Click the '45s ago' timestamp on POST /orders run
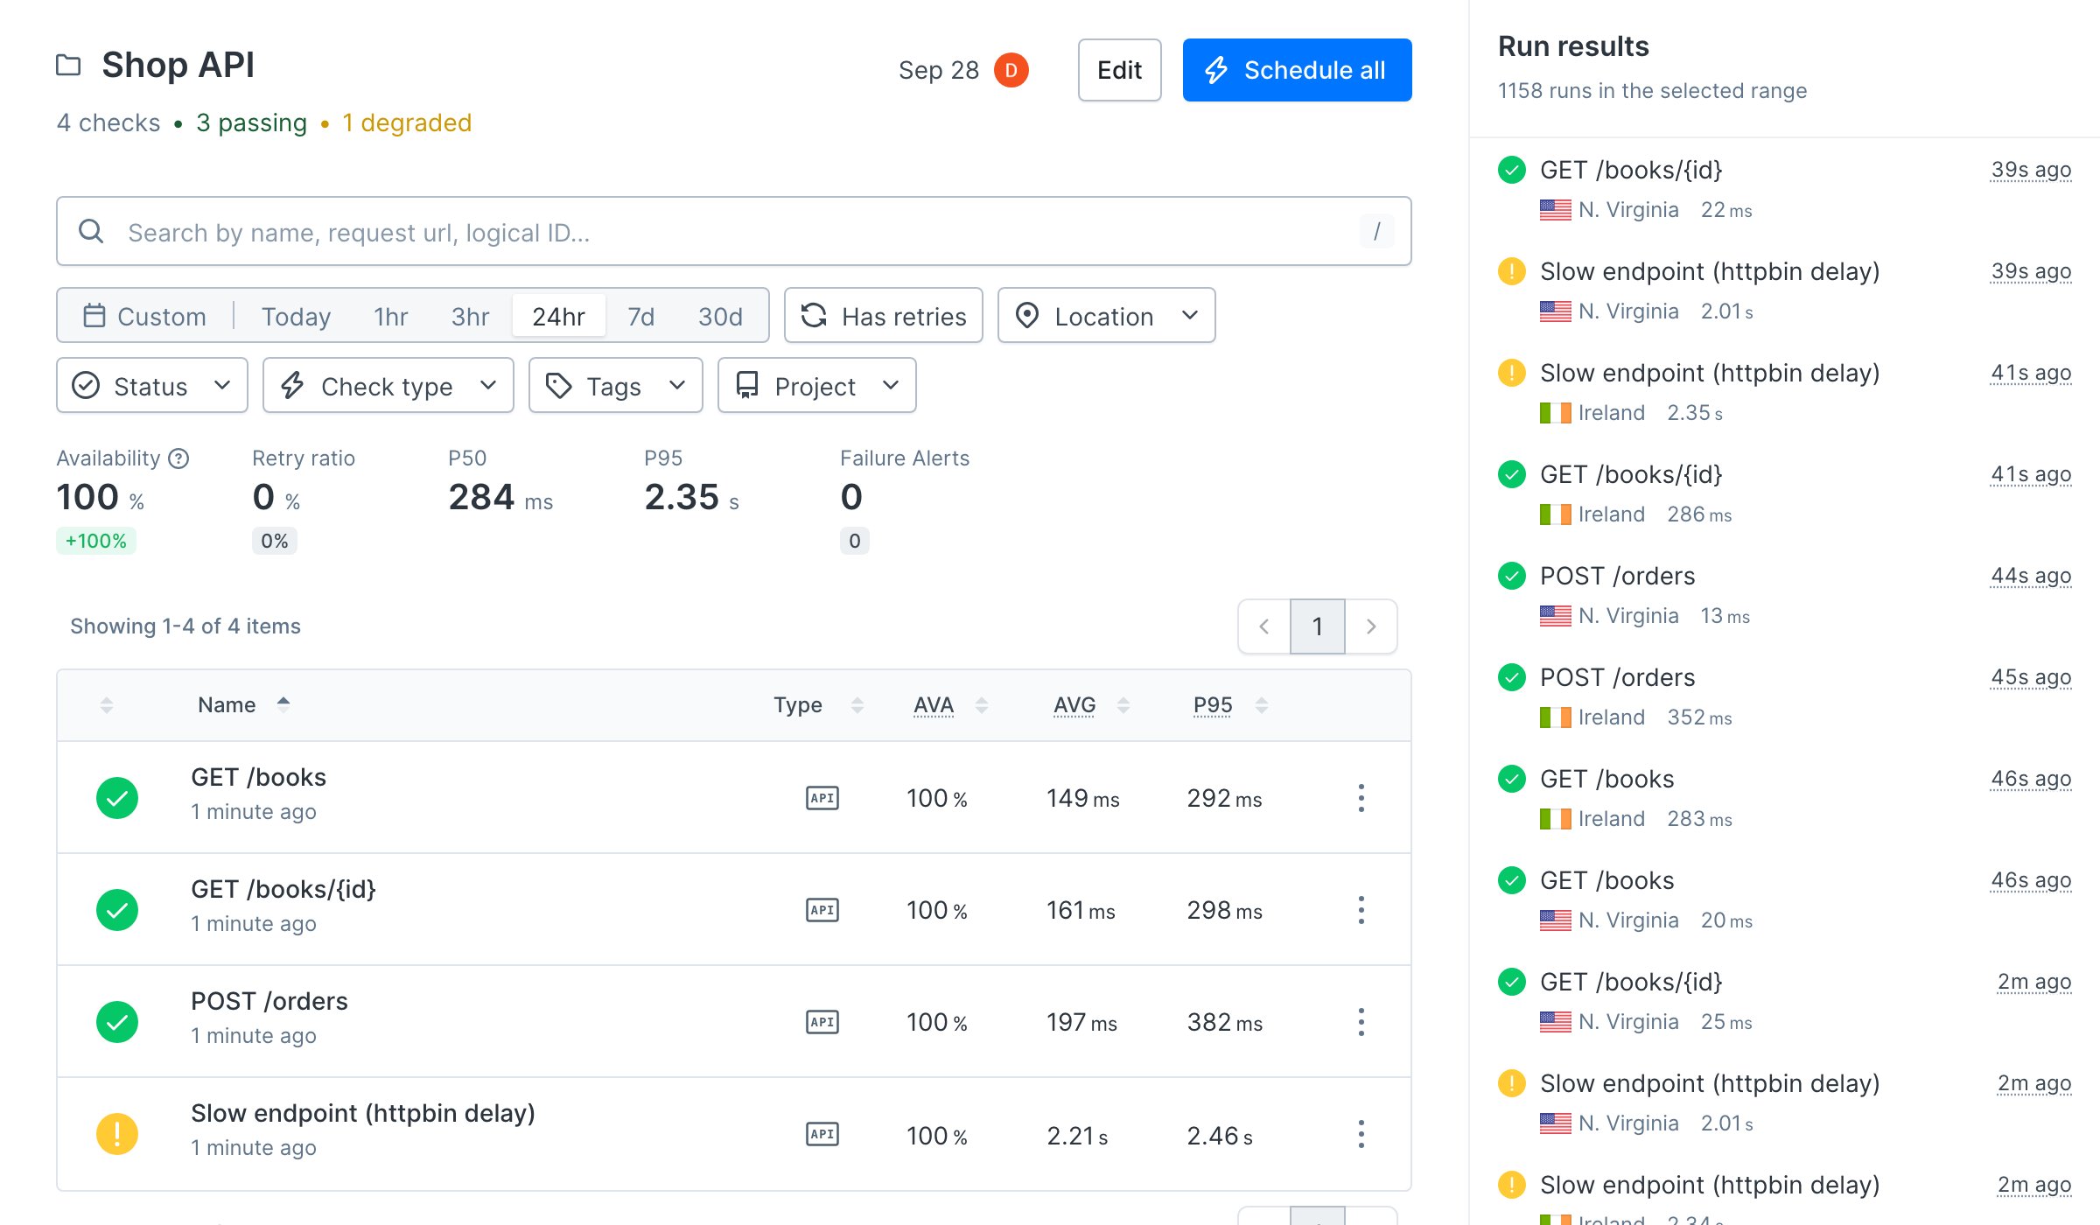The width and height of the screenshot is (2100, 1225). pyautogui.click(x=2031, y=677)
